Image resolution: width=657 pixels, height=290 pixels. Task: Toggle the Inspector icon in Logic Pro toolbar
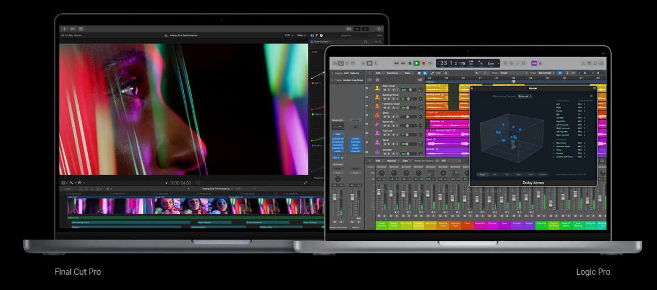[341, 63]
